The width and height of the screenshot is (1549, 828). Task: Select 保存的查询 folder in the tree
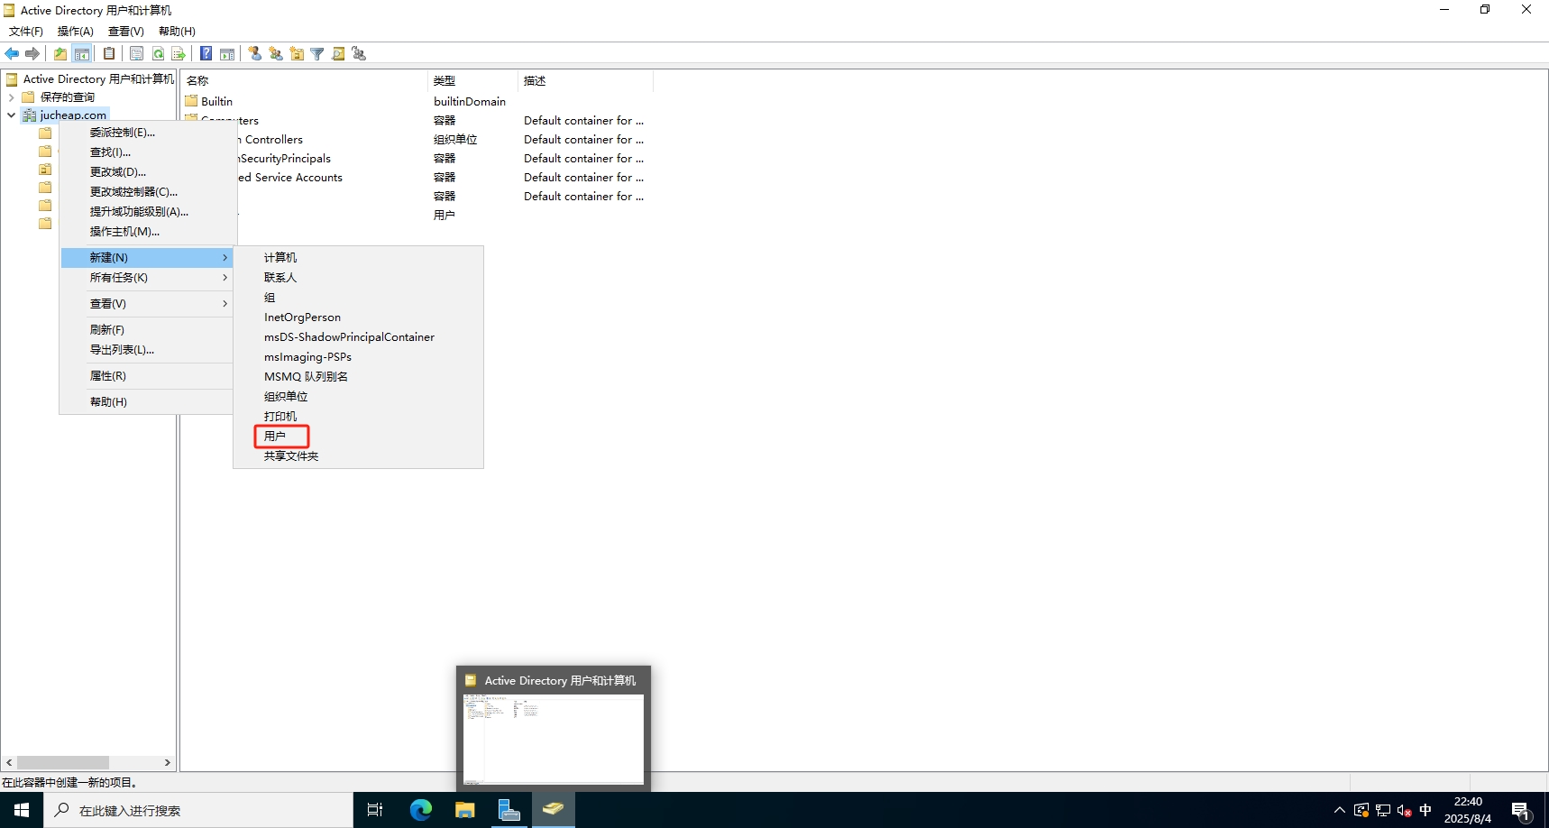pyautogui.click(x=67, y=97)
